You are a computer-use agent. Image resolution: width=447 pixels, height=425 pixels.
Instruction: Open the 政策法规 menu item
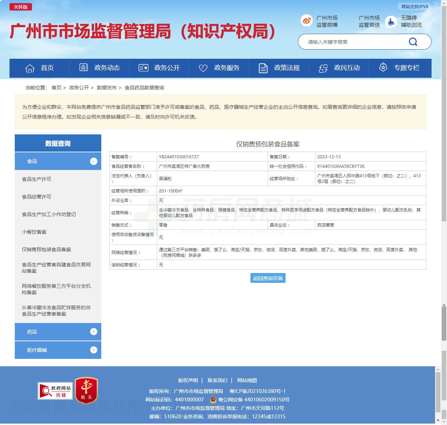(x=287, y=68)
